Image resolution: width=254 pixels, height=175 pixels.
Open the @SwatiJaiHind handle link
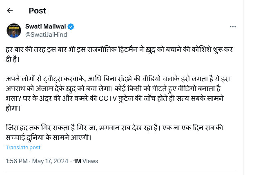46,35
